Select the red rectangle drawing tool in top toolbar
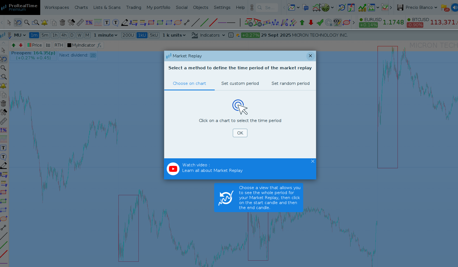The height and width of the screenshot is (267, 458). (151, 22)
